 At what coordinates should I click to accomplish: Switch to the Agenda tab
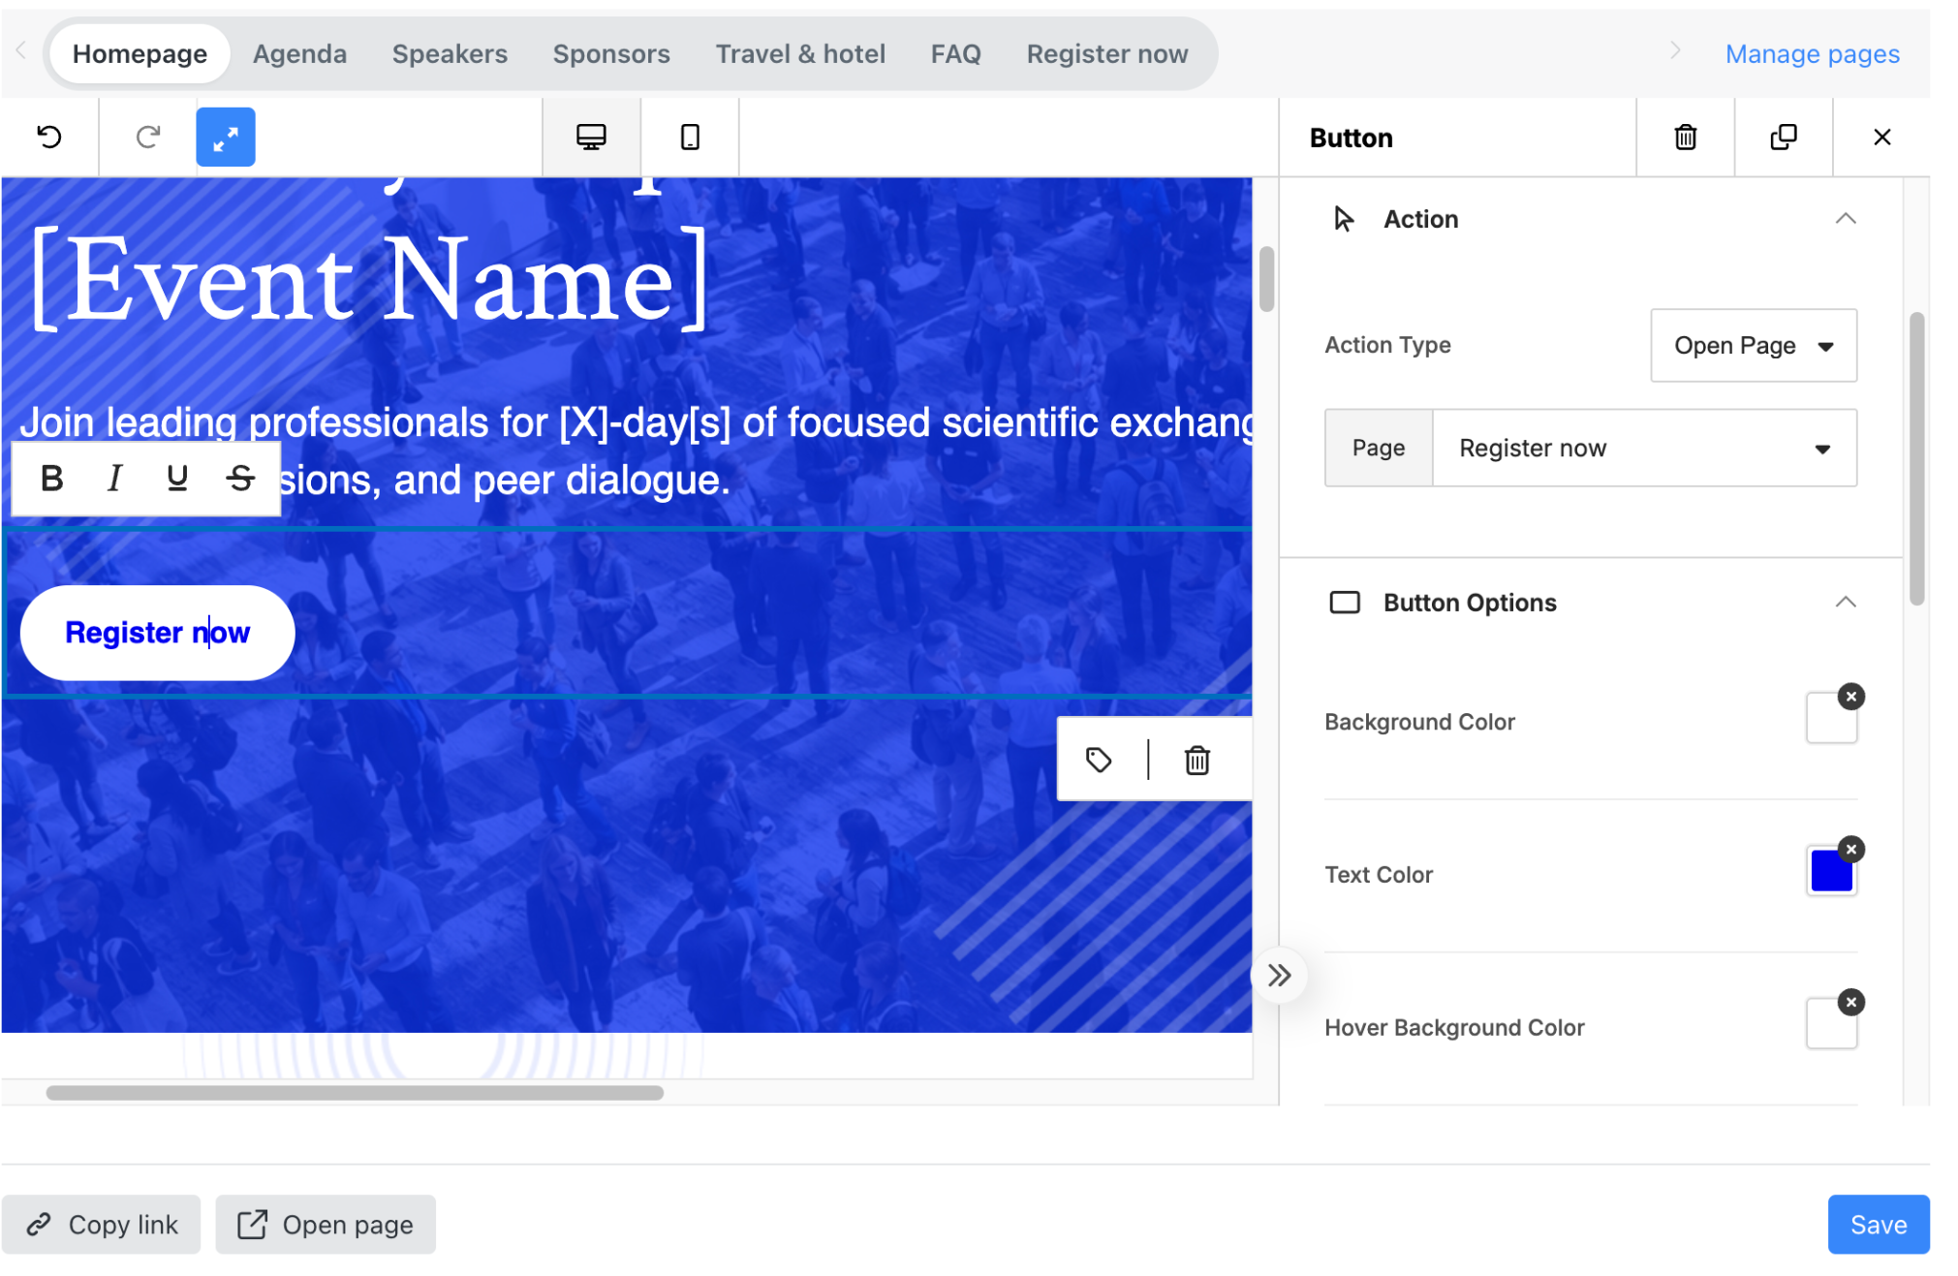(299, 54)
